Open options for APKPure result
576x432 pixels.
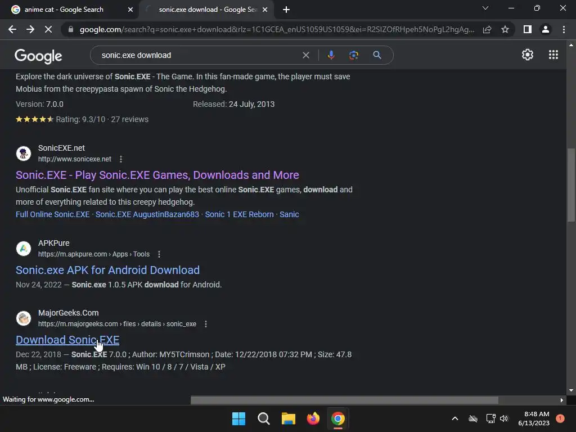tap(159, 254)
